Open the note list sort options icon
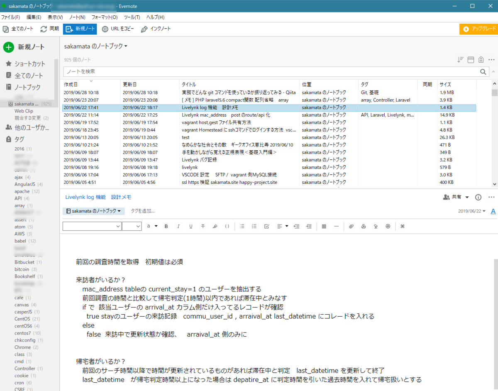The width and height of the screenshot is (498, 391). 460,60
